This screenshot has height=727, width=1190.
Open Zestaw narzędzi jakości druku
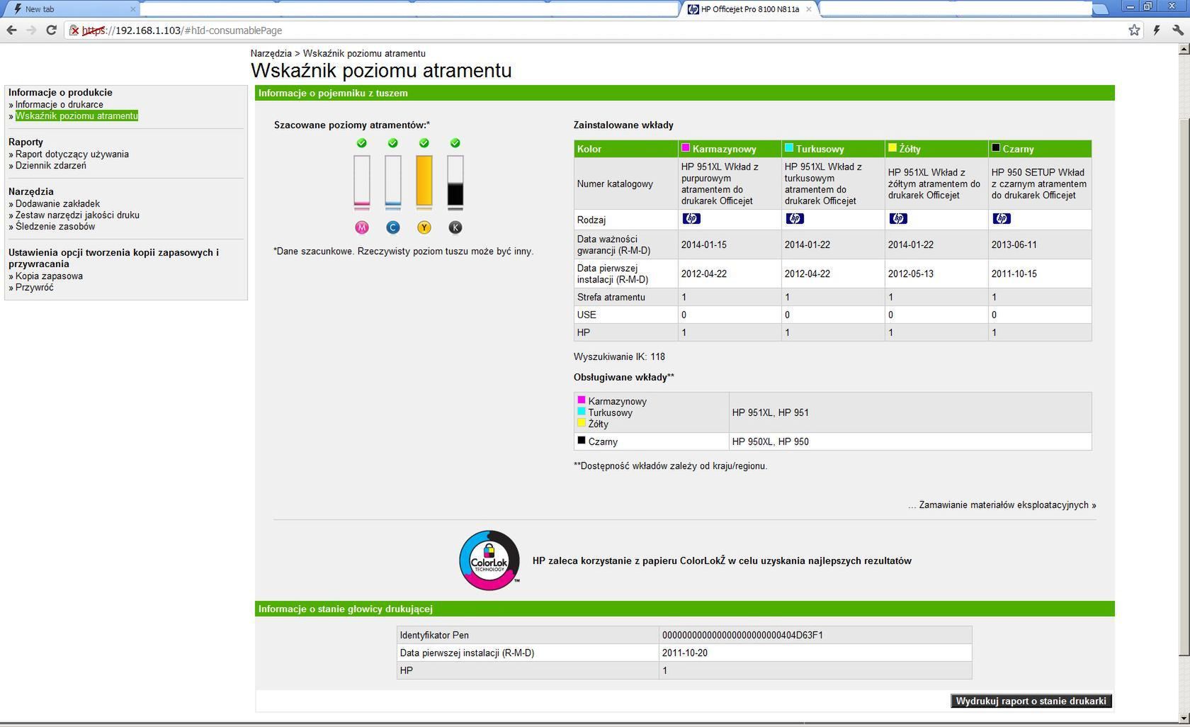tap(77, 215)
